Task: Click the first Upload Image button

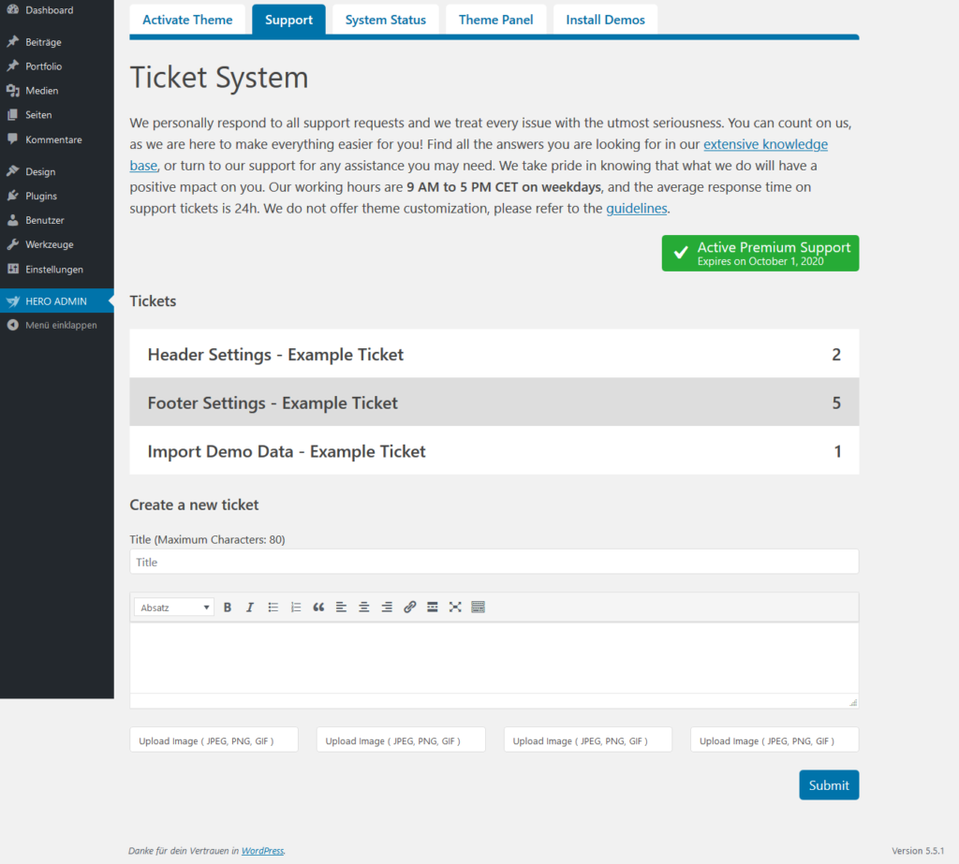Action: click(214, 740)
